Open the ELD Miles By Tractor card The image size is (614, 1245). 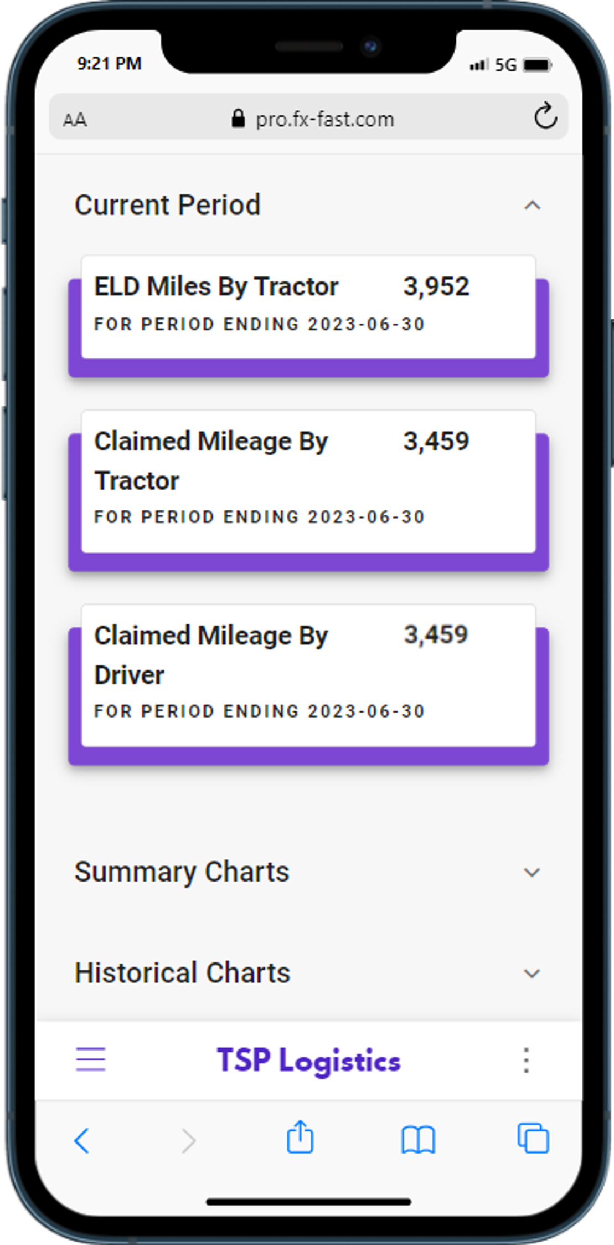(308, 306)
